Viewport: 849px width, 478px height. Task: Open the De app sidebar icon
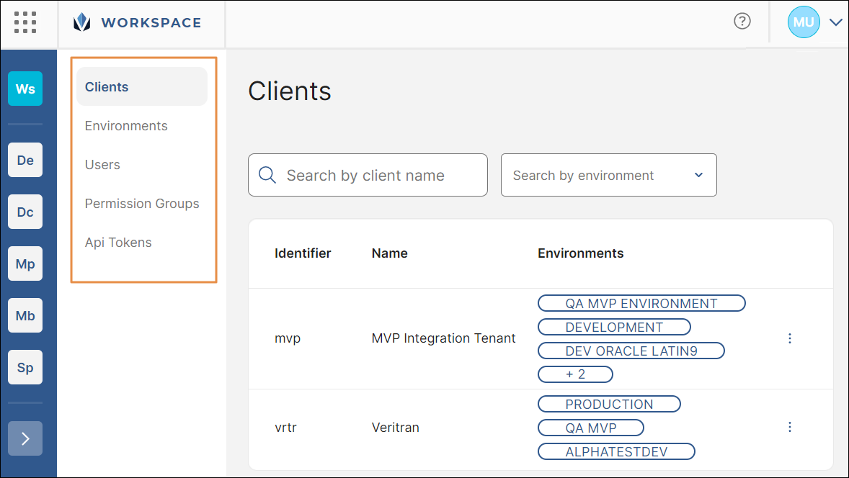[25, 160]
